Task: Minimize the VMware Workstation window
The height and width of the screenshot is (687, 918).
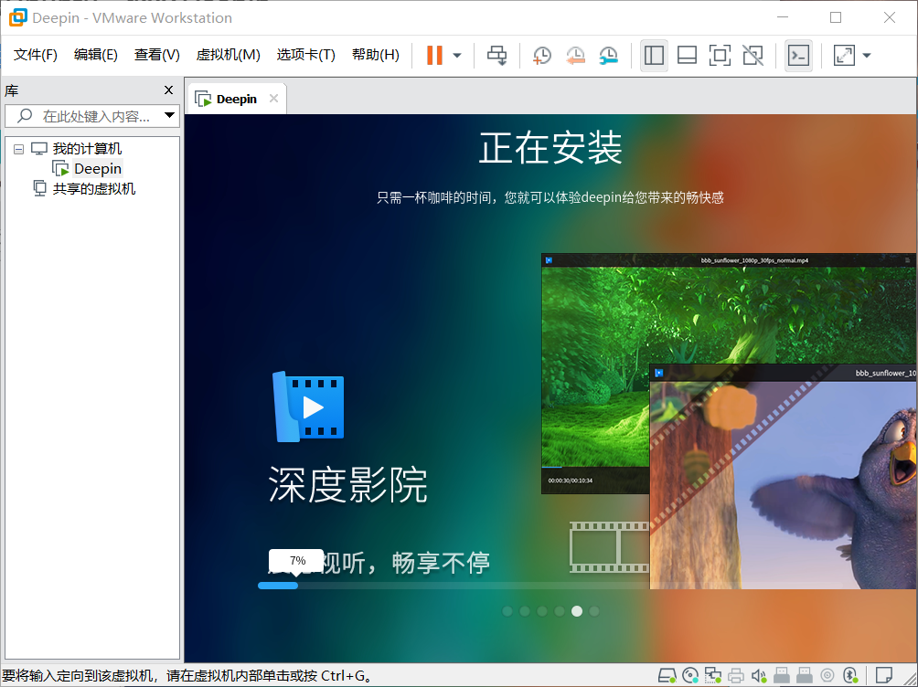Action: pos(783,17)
